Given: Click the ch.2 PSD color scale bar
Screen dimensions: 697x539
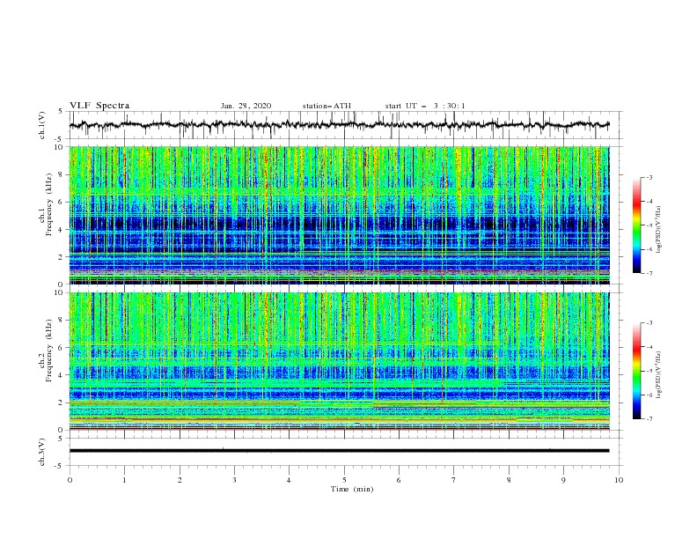Looking at the screenshot, I should click(636, 371).
